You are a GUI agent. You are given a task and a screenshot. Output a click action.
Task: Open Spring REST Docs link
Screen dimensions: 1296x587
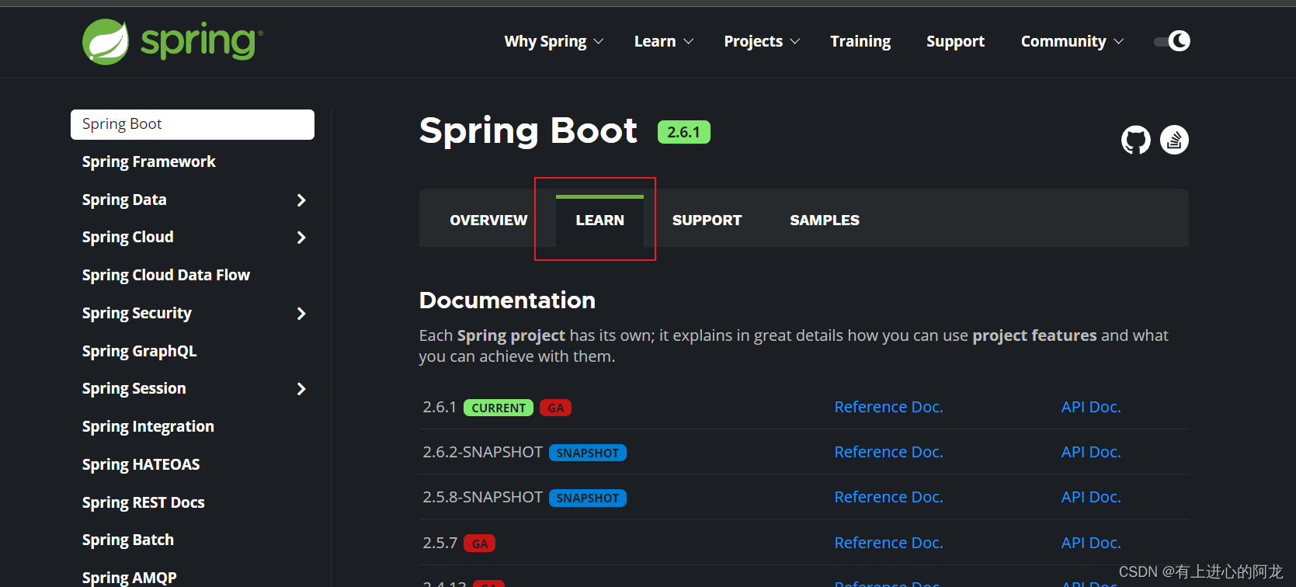point(144,502)
